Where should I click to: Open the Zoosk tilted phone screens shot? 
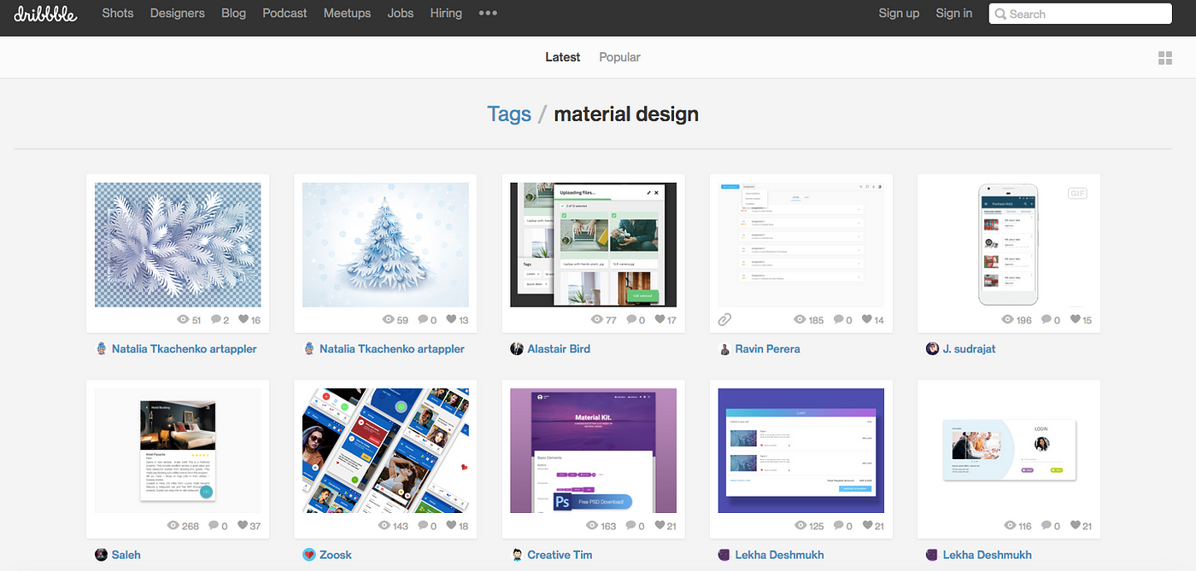[385, 451]
